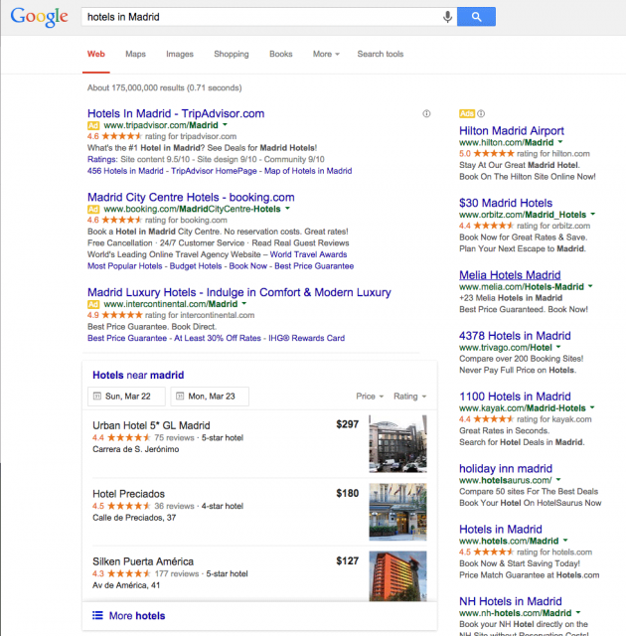This screenshot has width=626, height=636.
Task: Open the Hilton Madrid Airport ad link
Action: click(511, 131)
